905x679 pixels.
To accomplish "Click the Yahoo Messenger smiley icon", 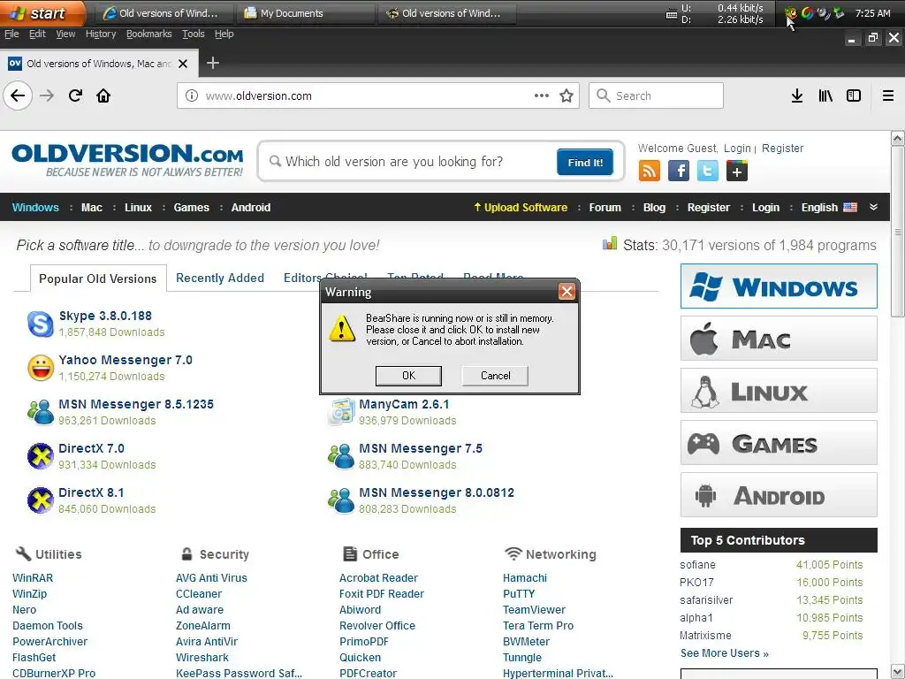I will [41, 368].
